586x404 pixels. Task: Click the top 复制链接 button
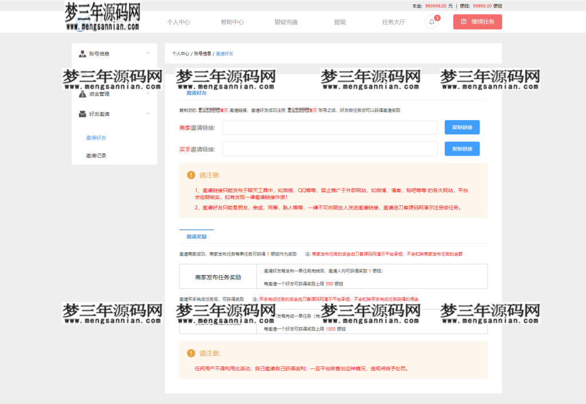462,127
